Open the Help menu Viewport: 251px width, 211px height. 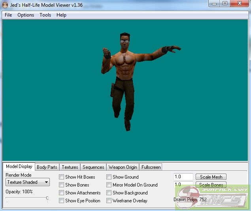pos(61,15)
